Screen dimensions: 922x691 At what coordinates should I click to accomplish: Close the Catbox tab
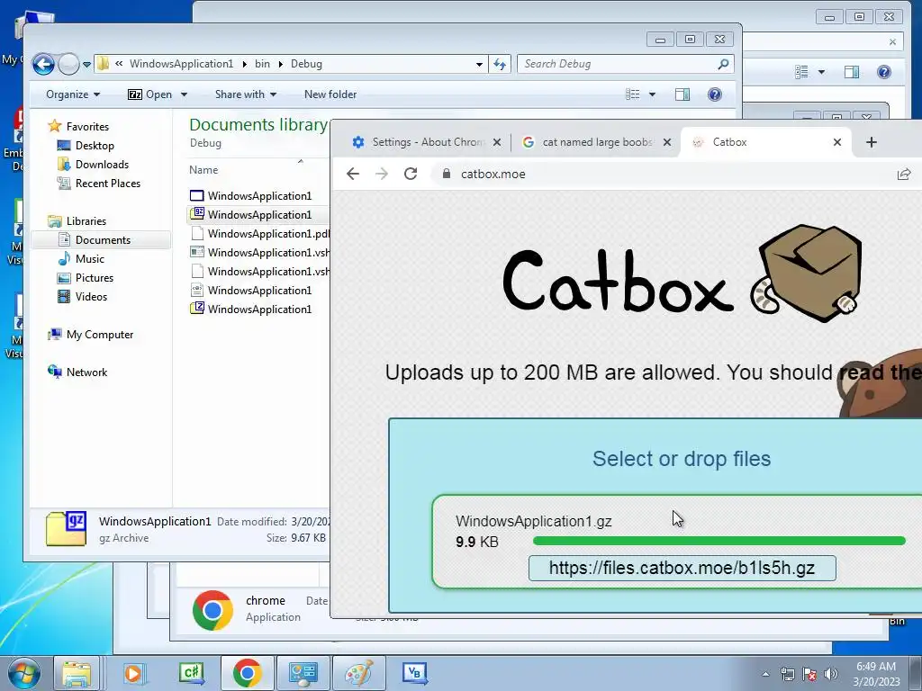click(x=837, y=142)
